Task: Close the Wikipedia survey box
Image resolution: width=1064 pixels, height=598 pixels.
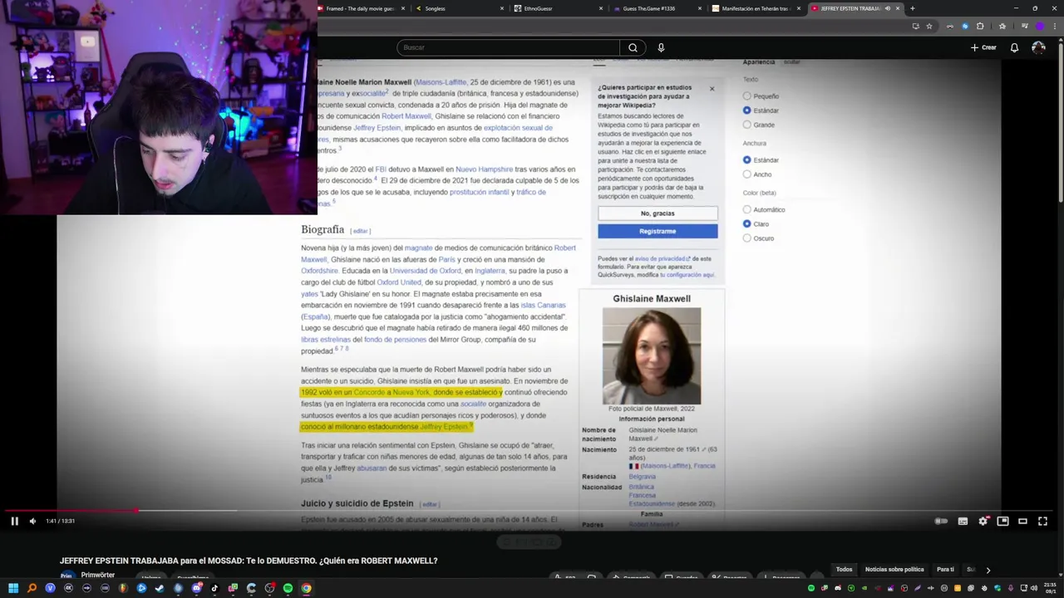Action: pos(712,88)
